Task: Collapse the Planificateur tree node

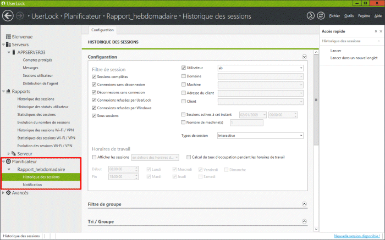Action: pyautogui.click(x=3, y=161)
